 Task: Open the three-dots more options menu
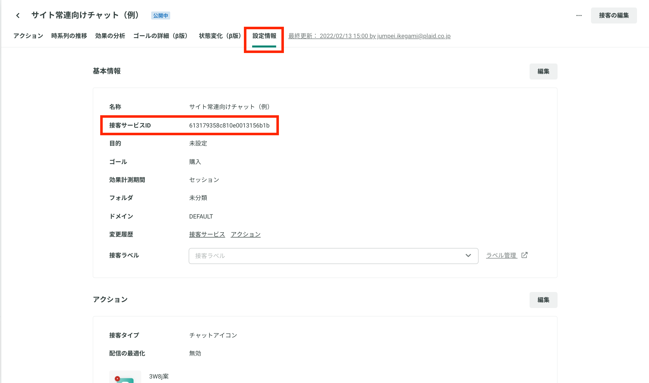pos(579,15)
